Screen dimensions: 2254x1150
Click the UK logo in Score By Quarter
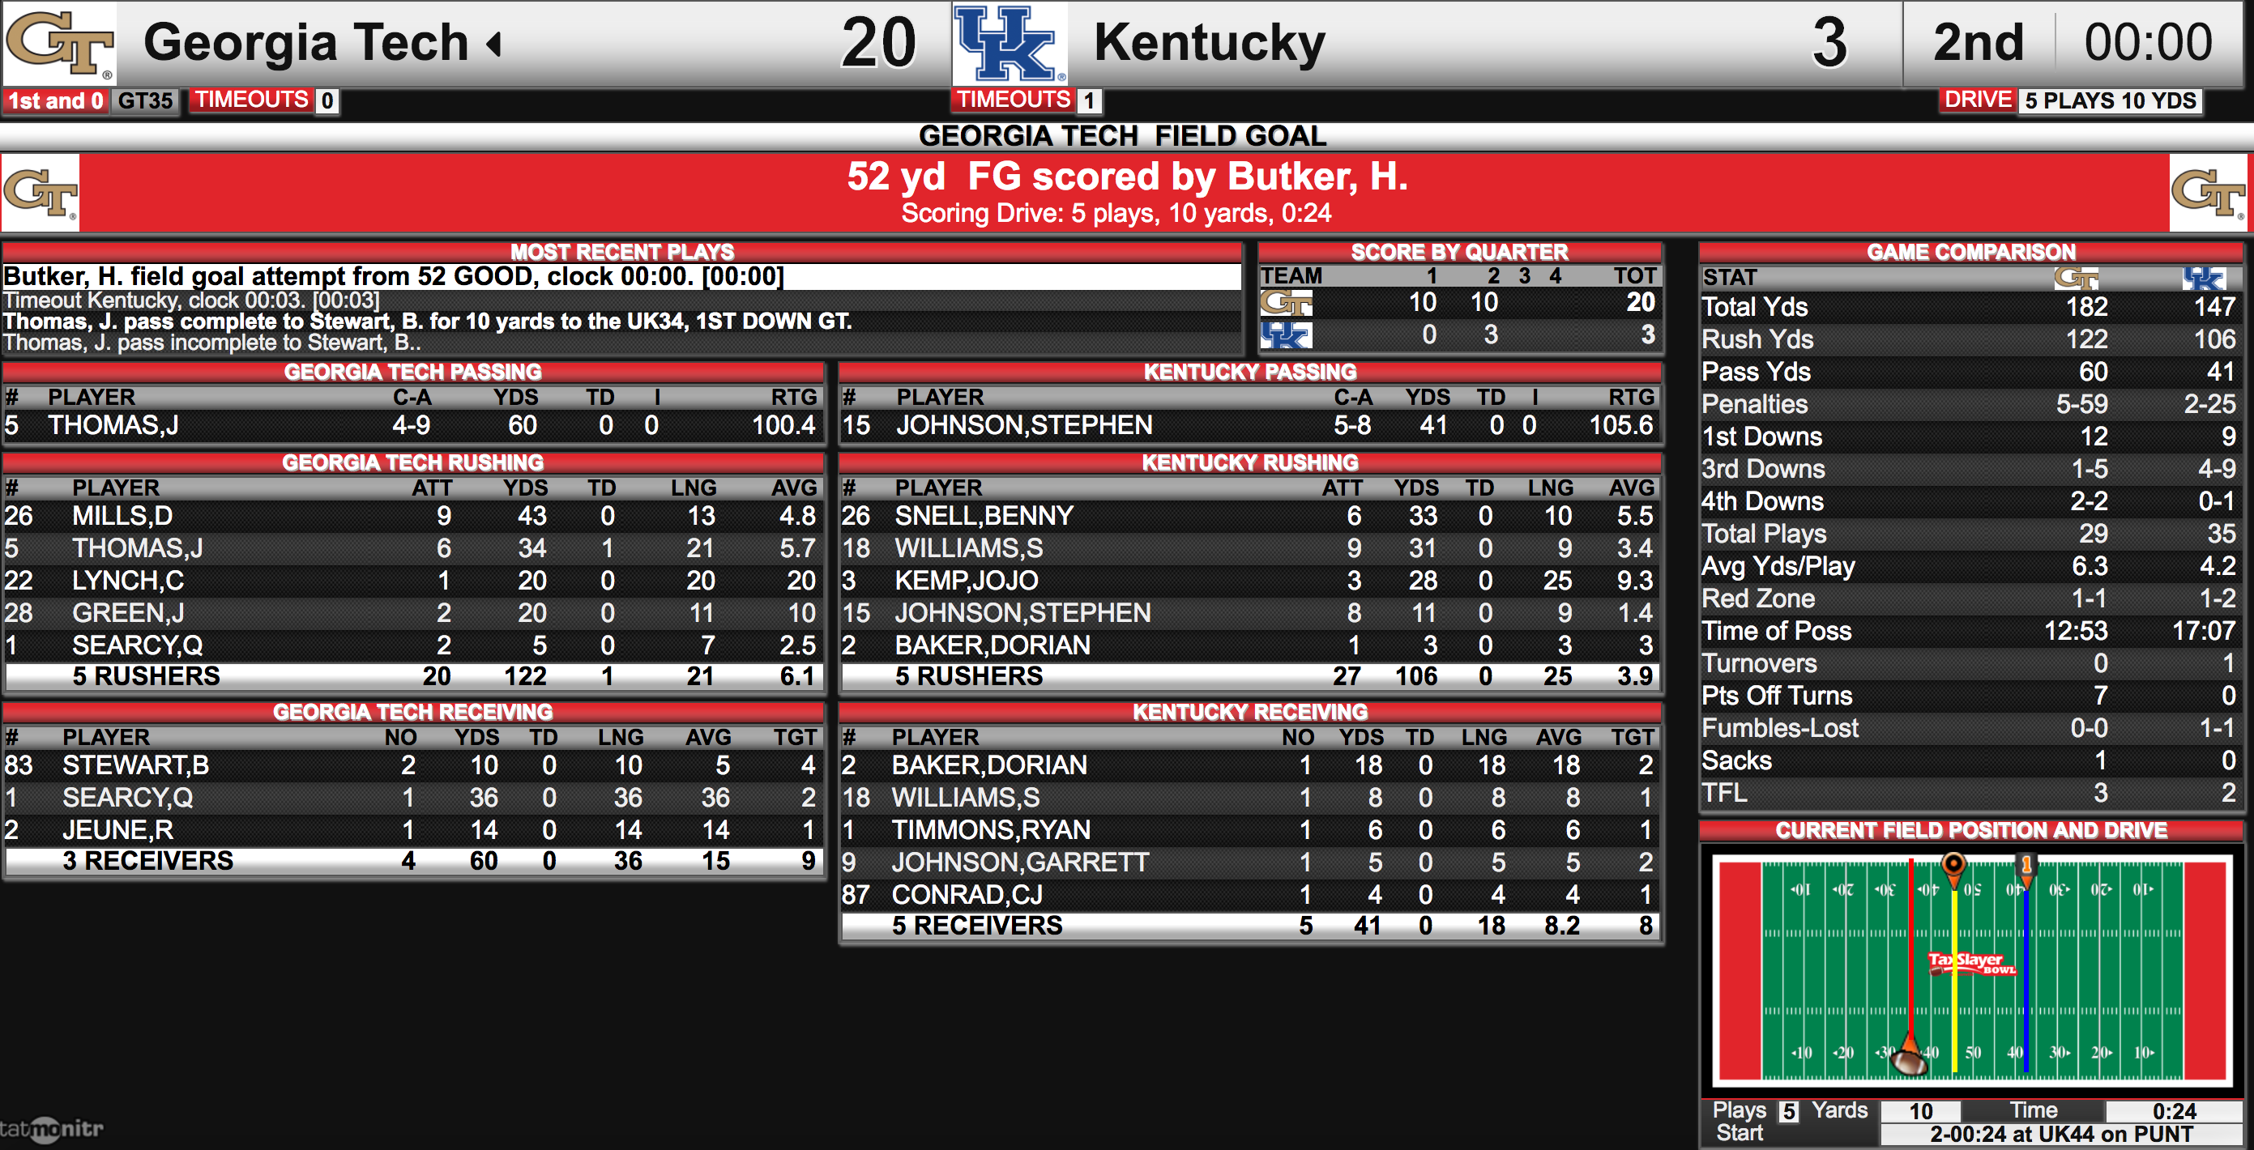click(x=1287, y=335)
